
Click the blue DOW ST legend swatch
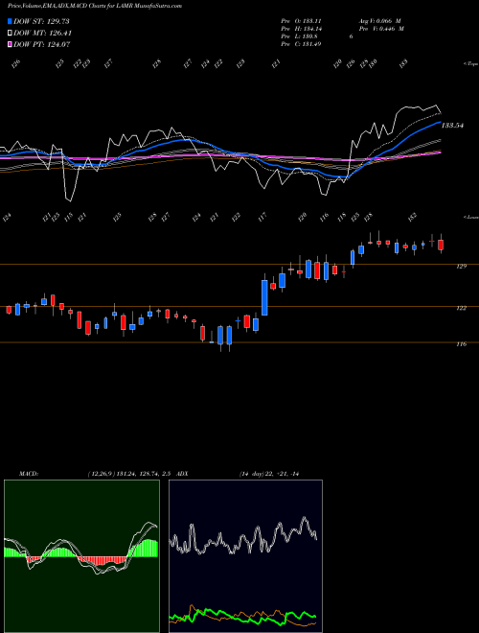tap(11, 21)
